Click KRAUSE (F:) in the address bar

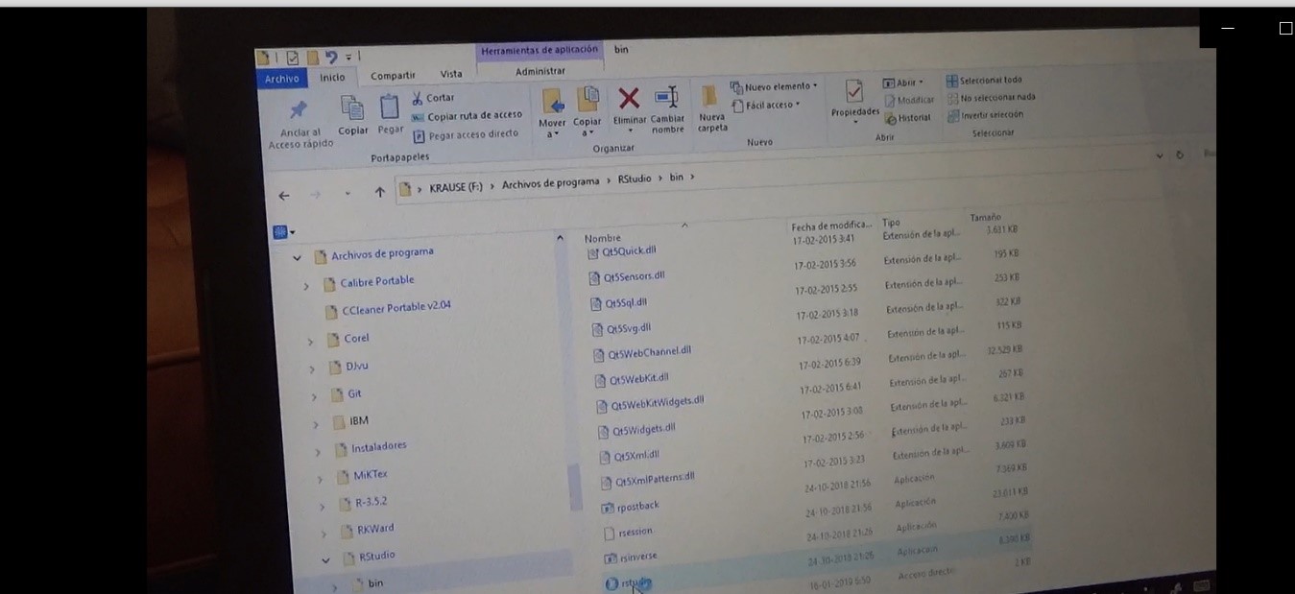click(456, 187)
